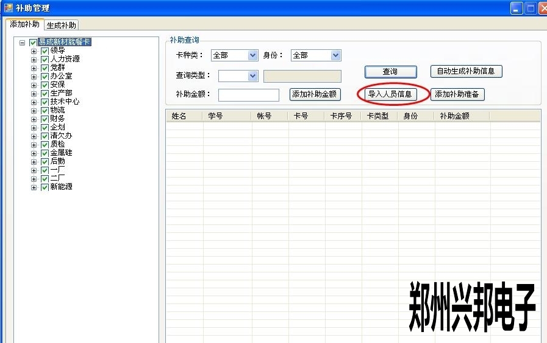Image resolution: width=547 pixels, height=343 pixels.
Task: Sort by the 学号 column header
Action: pyautogui.click(x=227, y=116)
